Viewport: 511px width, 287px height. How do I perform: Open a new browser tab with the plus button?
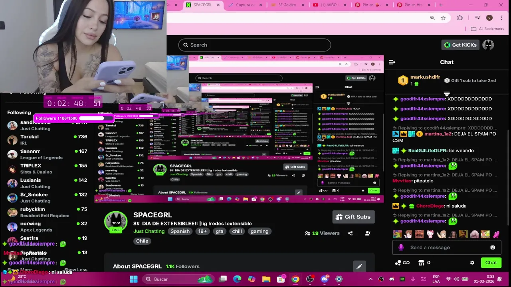441,5
